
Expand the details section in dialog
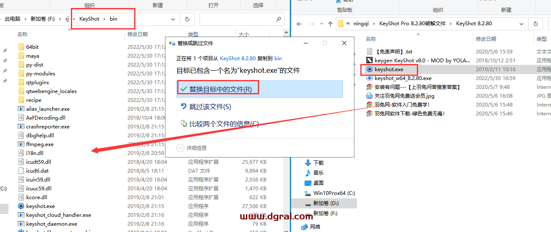[x=192, y=148]
